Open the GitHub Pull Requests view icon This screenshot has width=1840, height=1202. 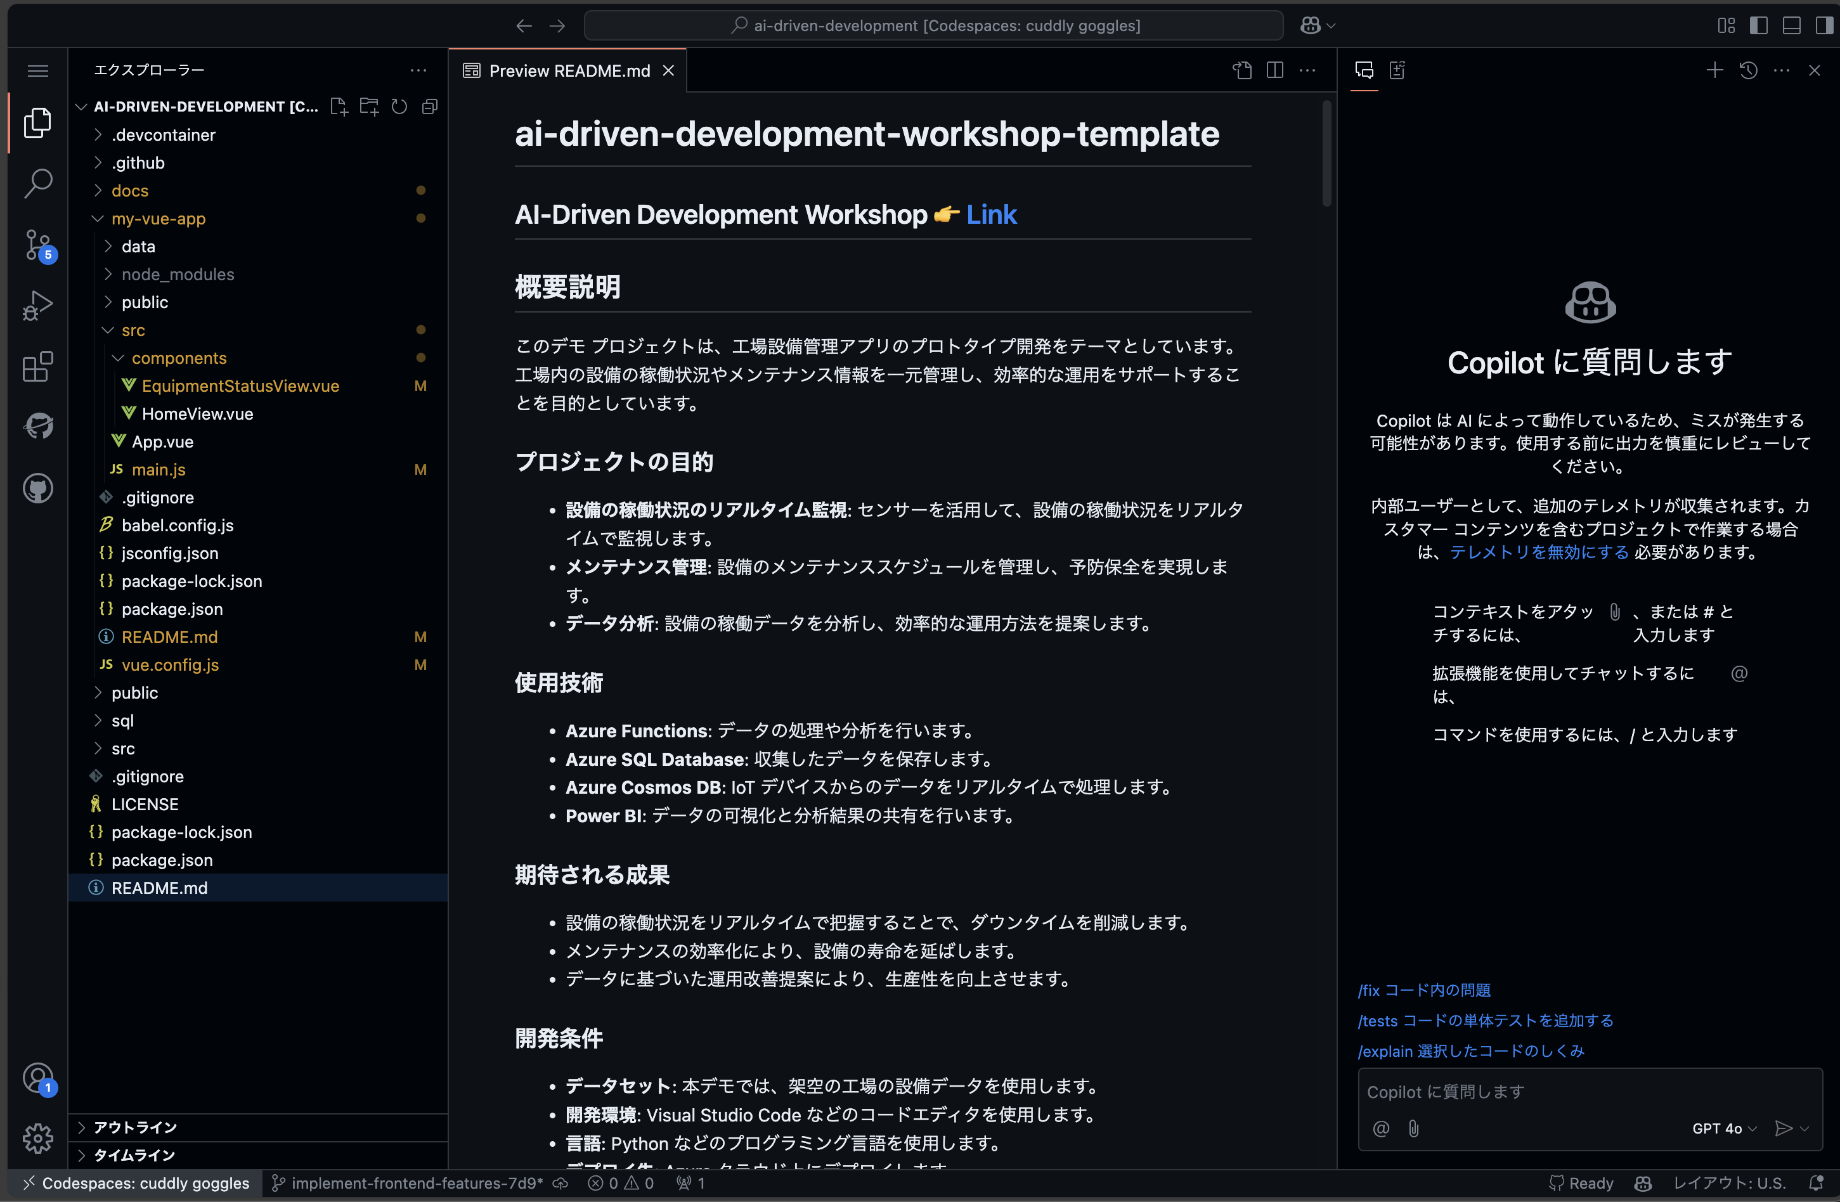[x=37, y=427]
